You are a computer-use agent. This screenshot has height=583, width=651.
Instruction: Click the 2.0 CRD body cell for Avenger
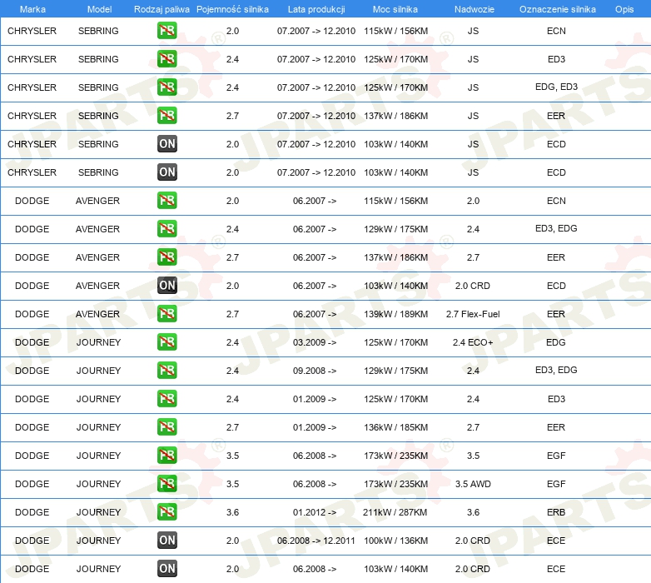pyautogui.click(x=473, y=286)
